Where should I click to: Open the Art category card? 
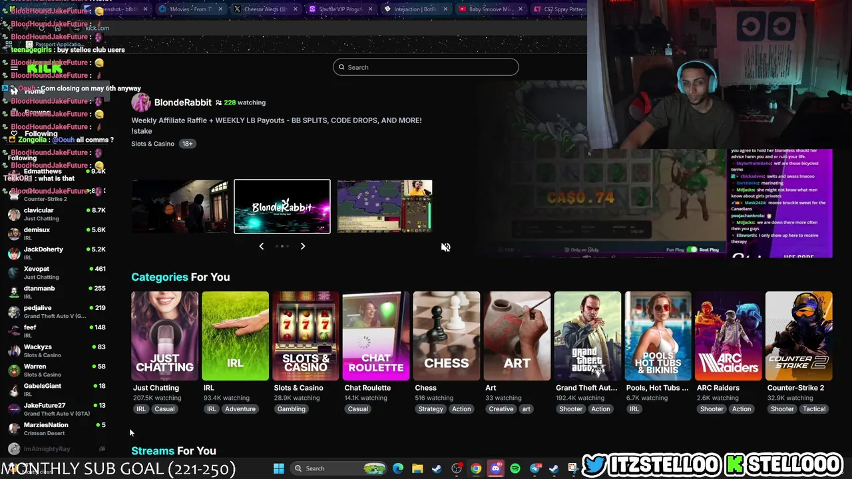pyautogui.click(x=517, y=336)
